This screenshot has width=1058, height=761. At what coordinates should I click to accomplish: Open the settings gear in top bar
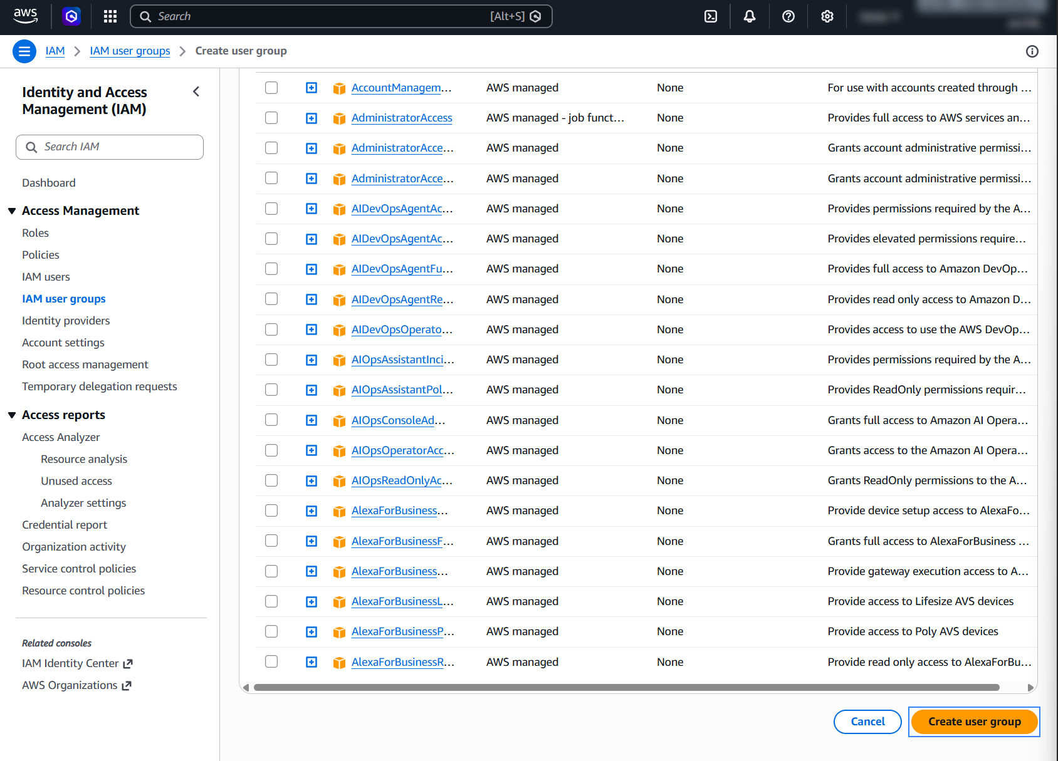pyautogui.click(x=827, y=16)
